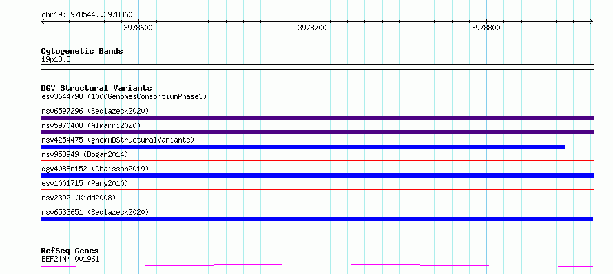Click the RefSeq Genes track title
Image resolution: width=613 pixels, height=274 pixels.
(70, 251)
